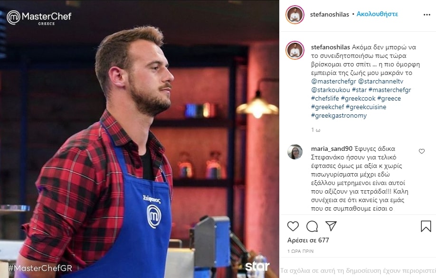Share post via paper plane icon
This screenshot has height=278, width=436.
pyautogui.click(x=331, y=226)
